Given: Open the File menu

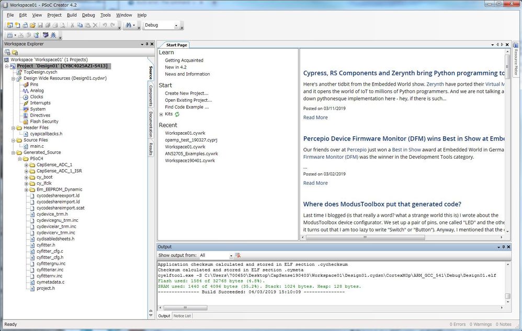Looking at the screenshot, I should click(10, 15).
